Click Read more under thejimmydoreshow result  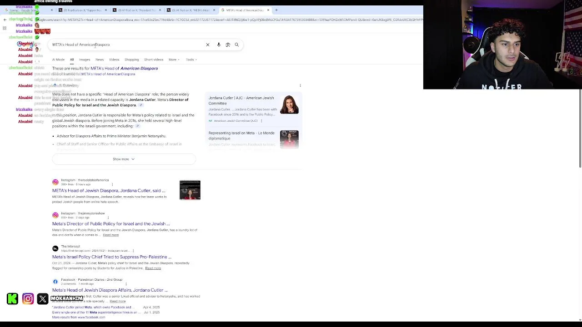(110, 235)
